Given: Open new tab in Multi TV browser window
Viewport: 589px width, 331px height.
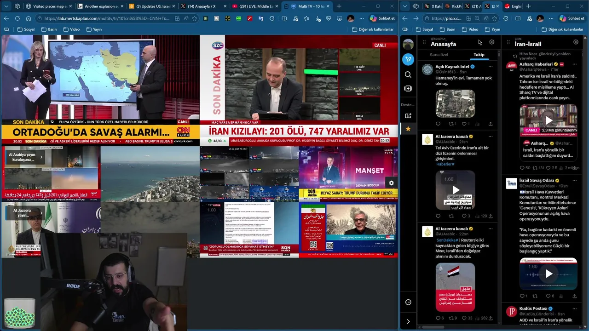Looking at the screenshot, I should (x=339, y=6).
